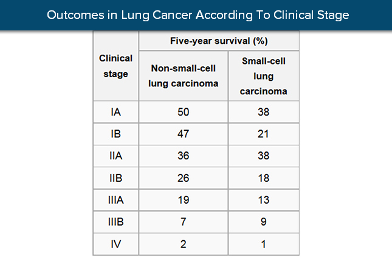This screenshot has width=392, height=267.
Task: Select the stage IIA row label
Action: point(115,156)
